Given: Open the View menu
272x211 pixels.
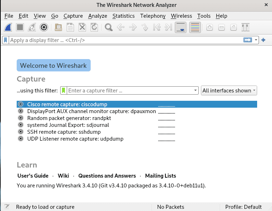Looking at the screenshot, I should coord(40,16).
